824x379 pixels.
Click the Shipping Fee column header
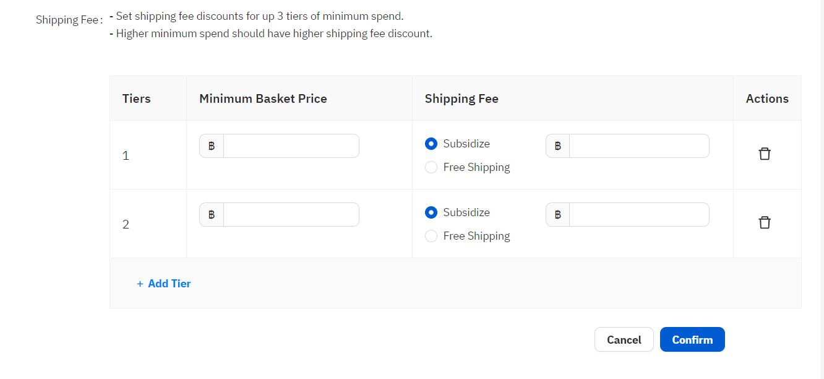coord(461,98)
